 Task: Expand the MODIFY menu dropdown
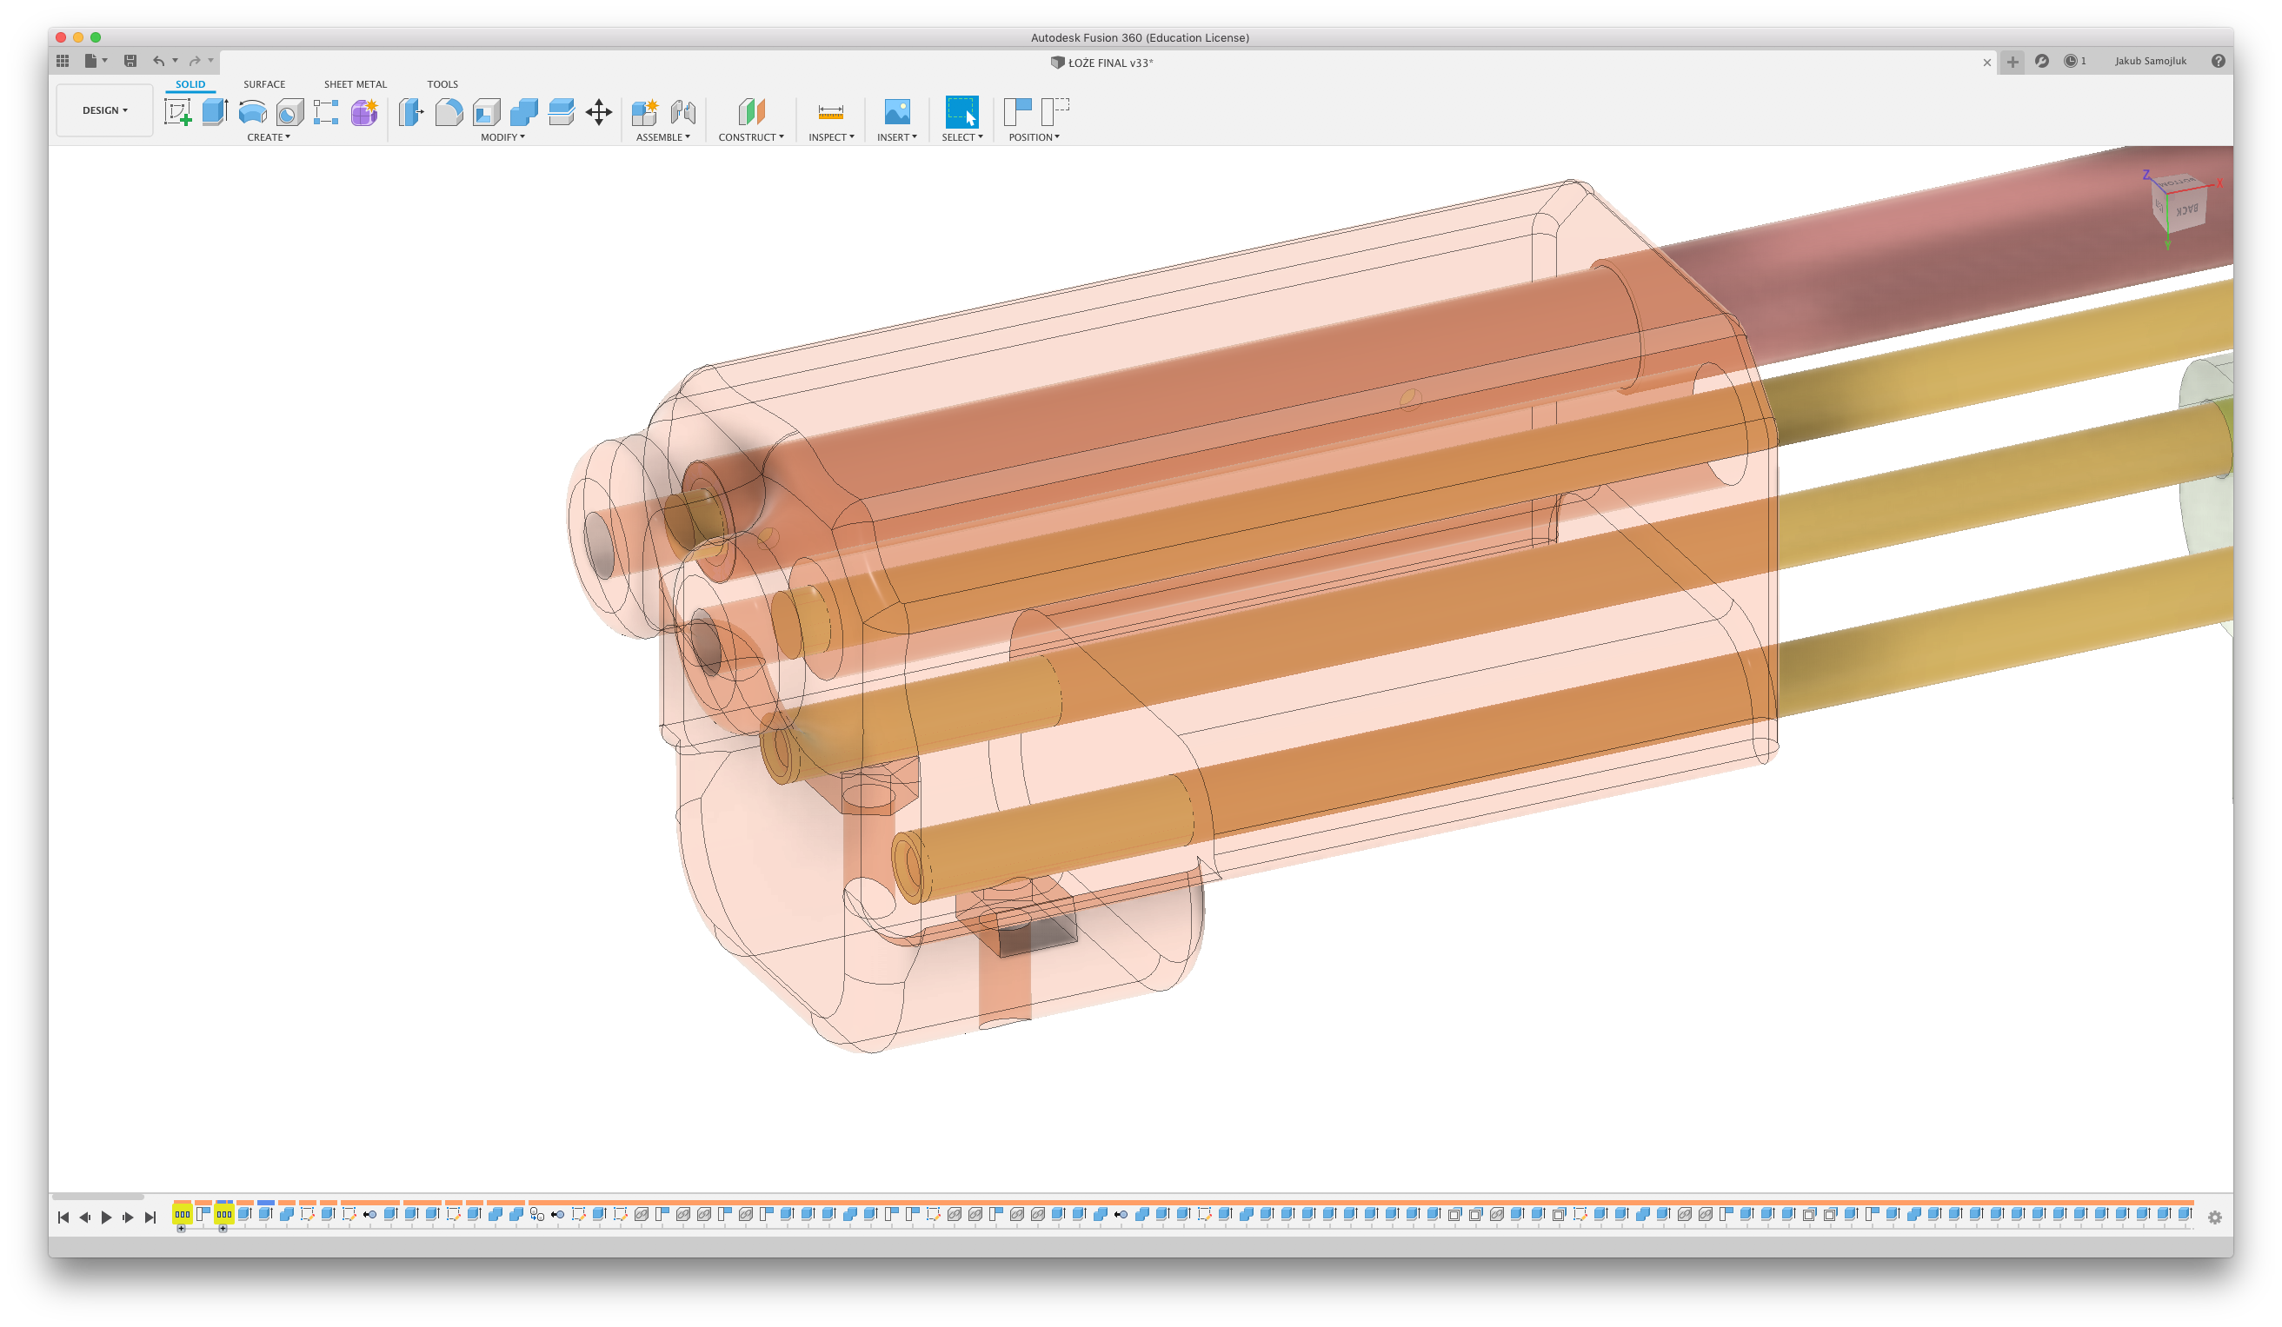502,137
